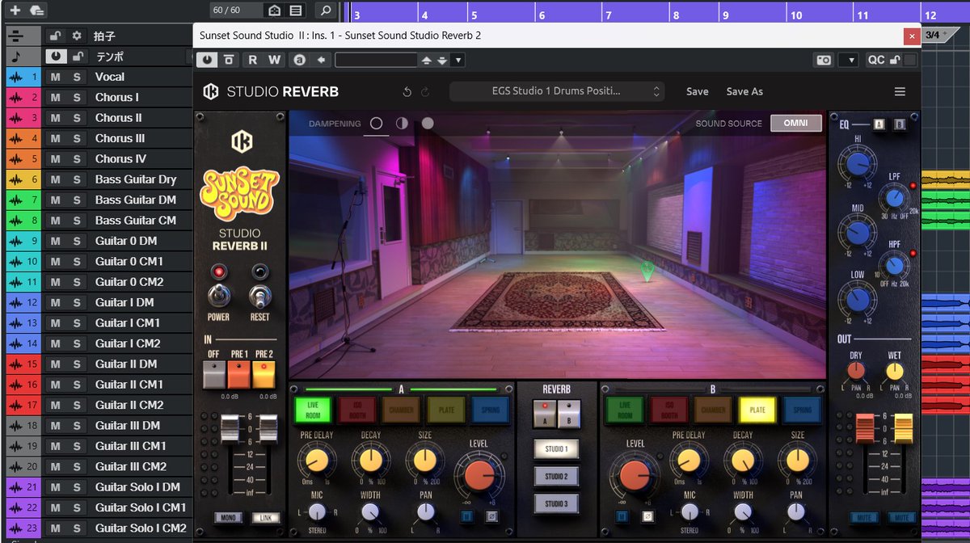Add a new track with the plus icon
The height and width of the screenshot is (543, 970).
[x=15, y=11]
